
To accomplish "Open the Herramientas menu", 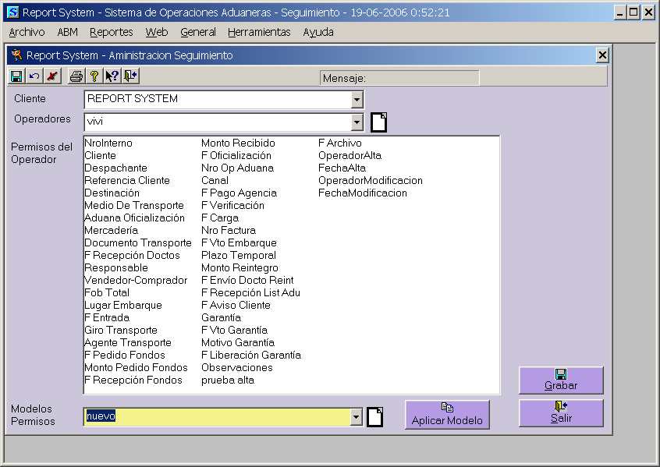I will coord(259,32).
